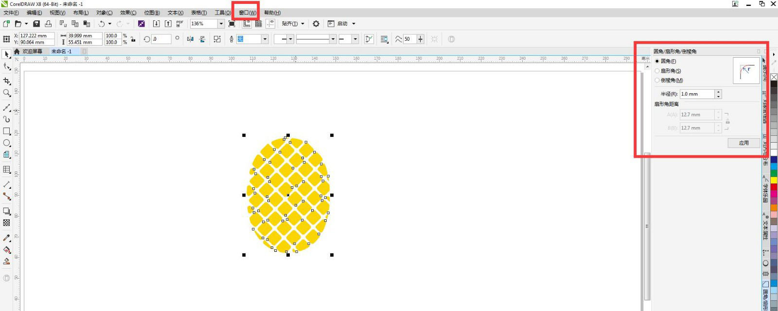Select the 扇形角 (Scallop) radio button
778x311 pixels.
(657, 71)
